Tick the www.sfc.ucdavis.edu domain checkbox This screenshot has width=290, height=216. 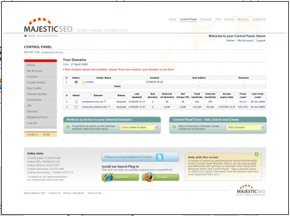pos(76,107)
